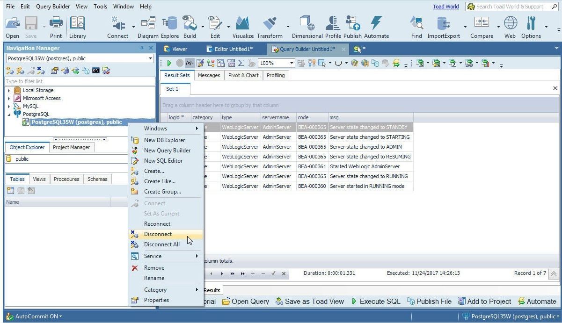Screen dimensions: 562x323
Task: Close the Query Builder Untitled1* tab
Action: pyautogui.click(x=343, y=49)
